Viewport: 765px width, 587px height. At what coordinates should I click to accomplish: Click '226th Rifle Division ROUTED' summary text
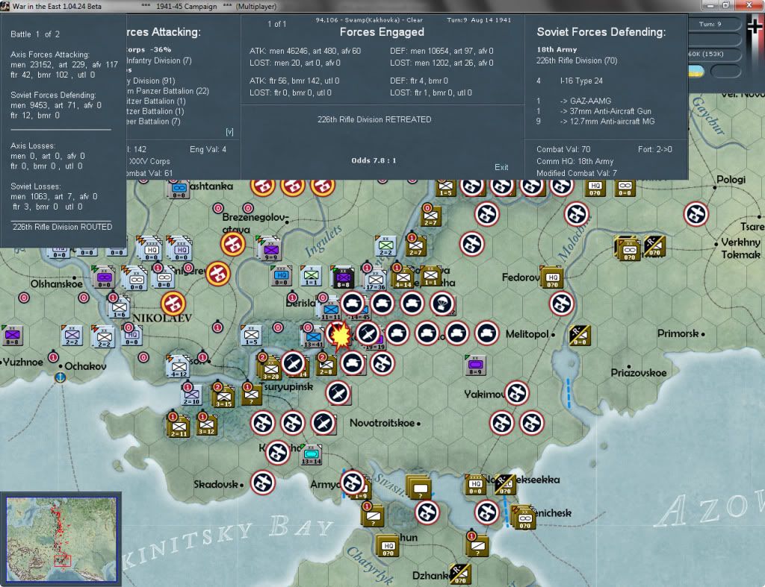pyautogui.click(x=63, y=227)
